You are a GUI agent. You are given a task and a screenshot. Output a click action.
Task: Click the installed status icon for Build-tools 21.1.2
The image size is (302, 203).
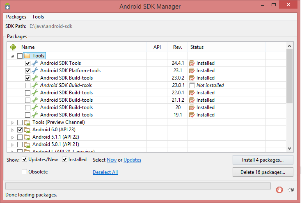coord(192,100)
